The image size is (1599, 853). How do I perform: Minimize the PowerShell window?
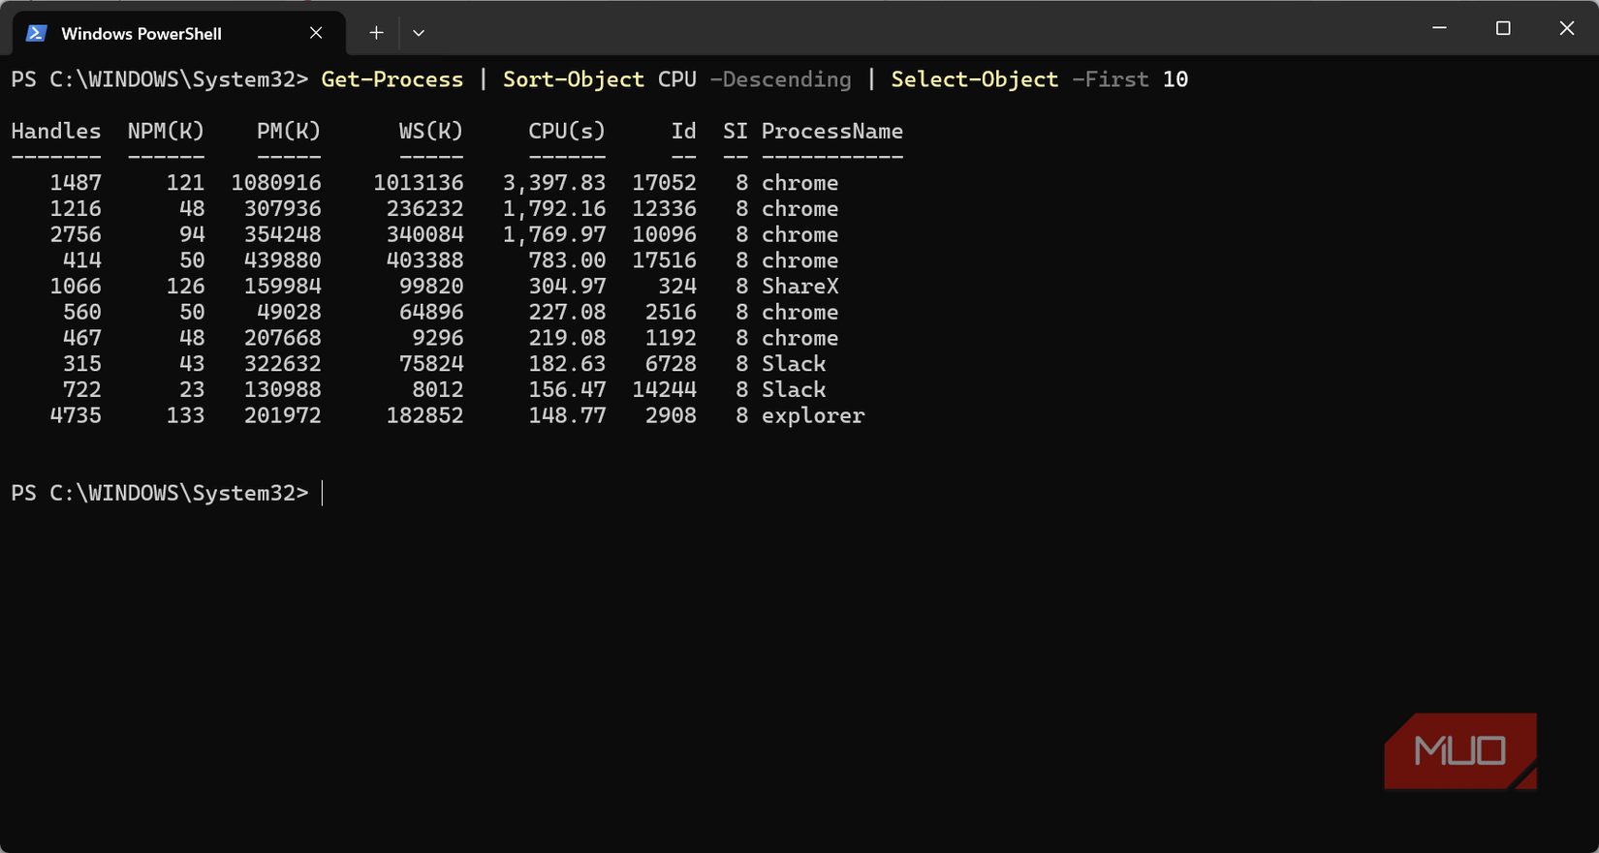[x=1439, y=28]
